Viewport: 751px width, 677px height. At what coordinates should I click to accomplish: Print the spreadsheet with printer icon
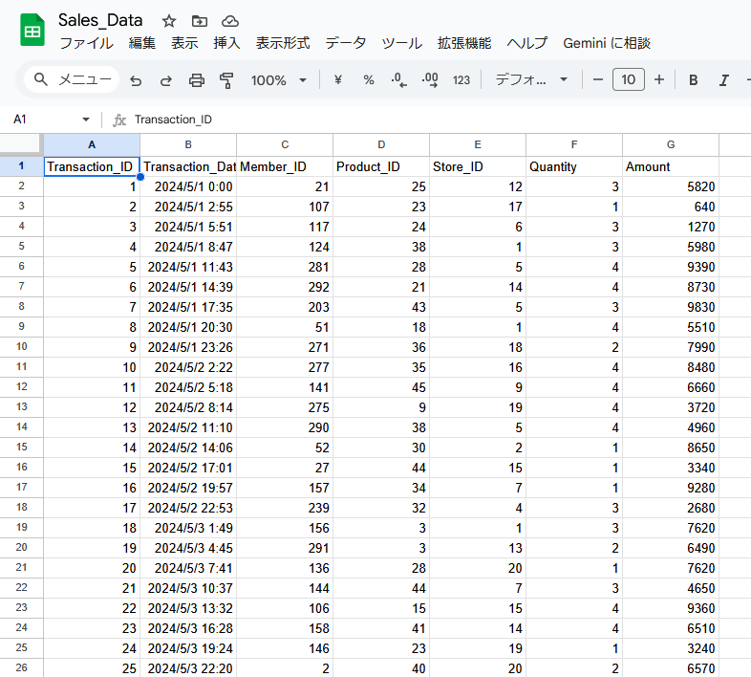tap(197, 80)
